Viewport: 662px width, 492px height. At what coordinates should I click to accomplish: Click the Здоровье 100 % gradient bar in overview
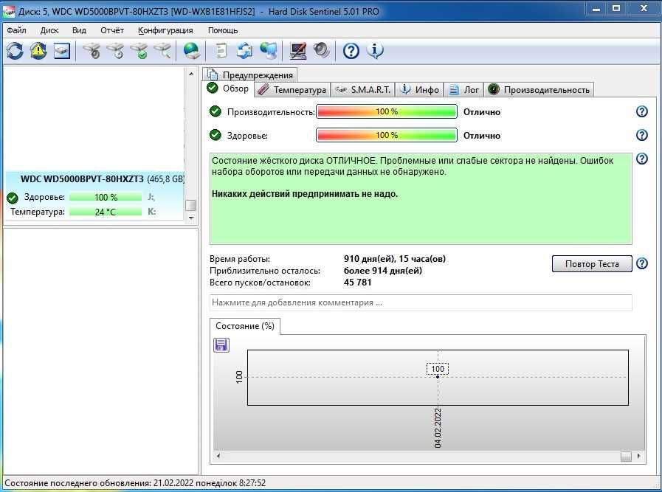(x=387, y=135)
